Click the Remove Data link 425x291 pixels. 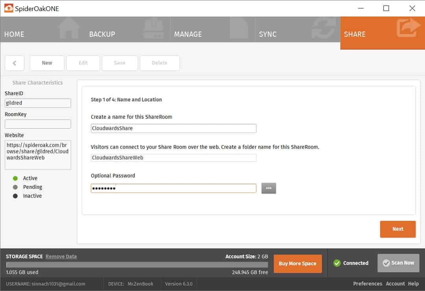pyautogui.click(x=61, y=256)
